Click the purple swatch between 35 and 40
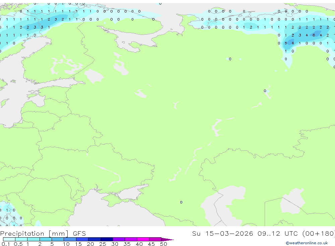 pyautogui.click(x=131, y=239)
